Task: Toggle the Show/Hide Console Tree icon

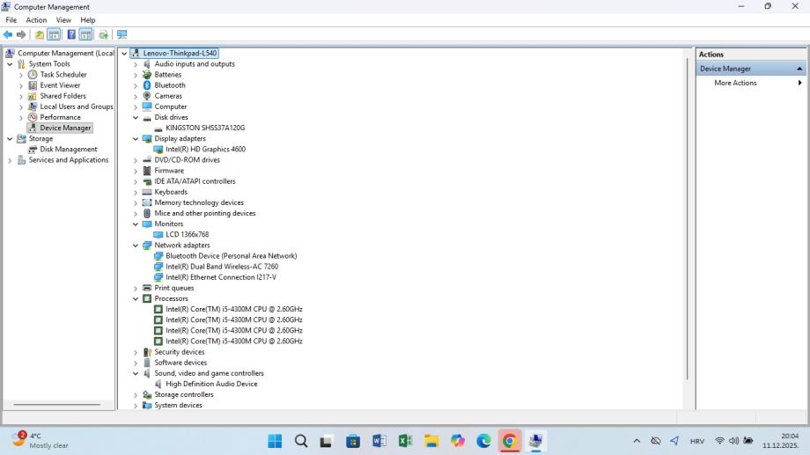Action: point(54,34)
